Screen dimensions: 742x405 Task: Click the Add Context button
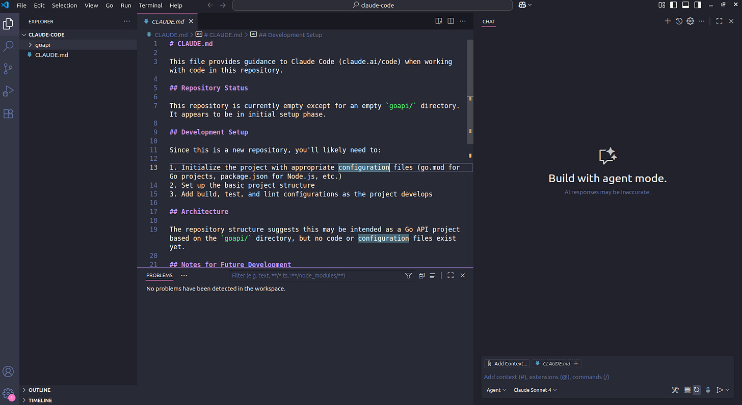(507, 364)
